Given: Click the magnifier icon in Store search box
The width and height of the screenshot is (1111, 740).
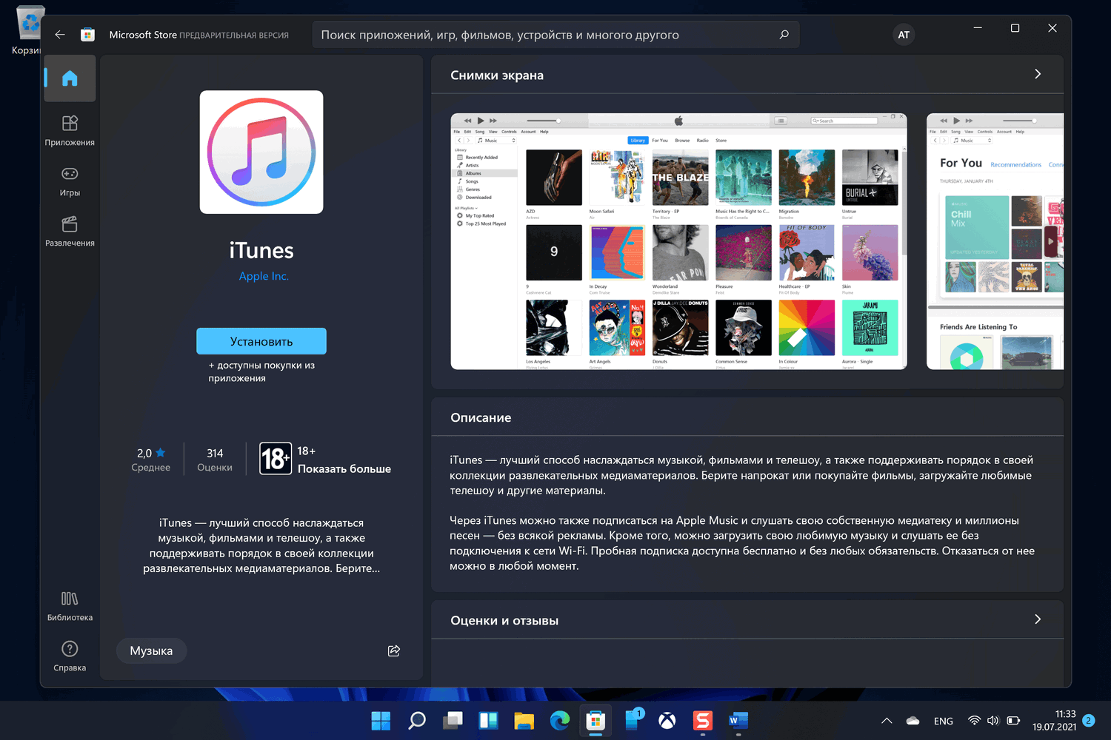Looking at the screenshot, I should 784,35.
